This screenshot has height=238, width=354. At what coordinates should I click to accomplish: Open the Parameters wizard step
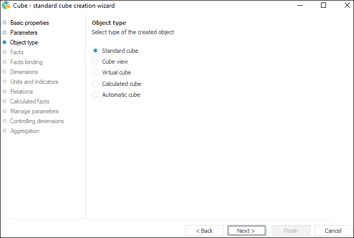pyautogui.click(x=24, y=33)
